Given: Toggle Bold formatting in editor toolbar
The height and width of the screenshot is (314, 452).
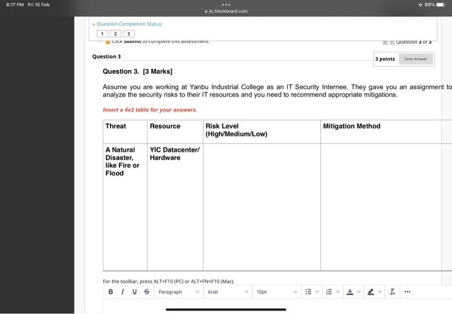Looking at the screenshot, I should [110, 291].
